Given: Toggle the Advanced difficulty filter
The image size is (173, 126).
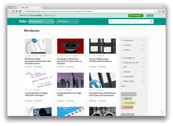Looking at the screenshot, I should (127, 107).
